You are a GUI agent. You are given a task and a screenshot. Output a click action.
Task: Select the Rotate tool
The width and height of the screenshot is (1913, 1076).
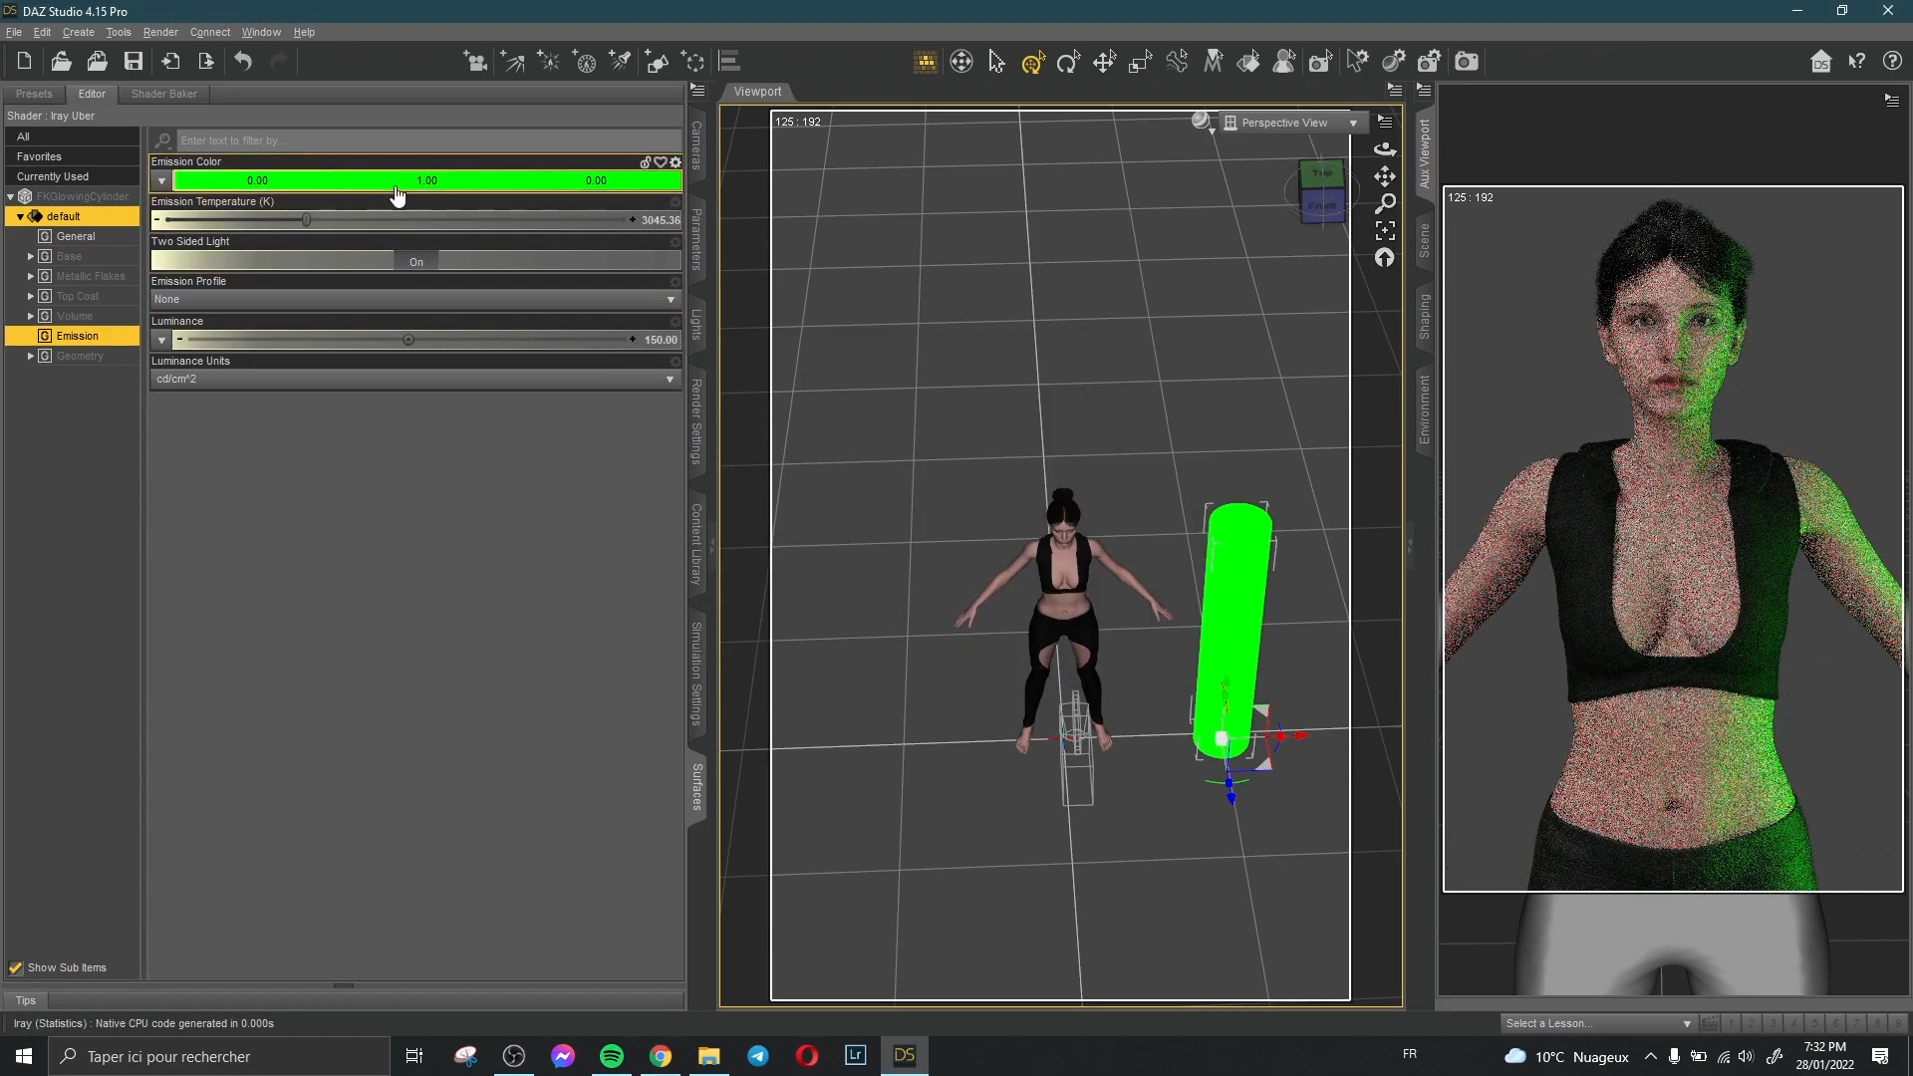coord(1068,62)
